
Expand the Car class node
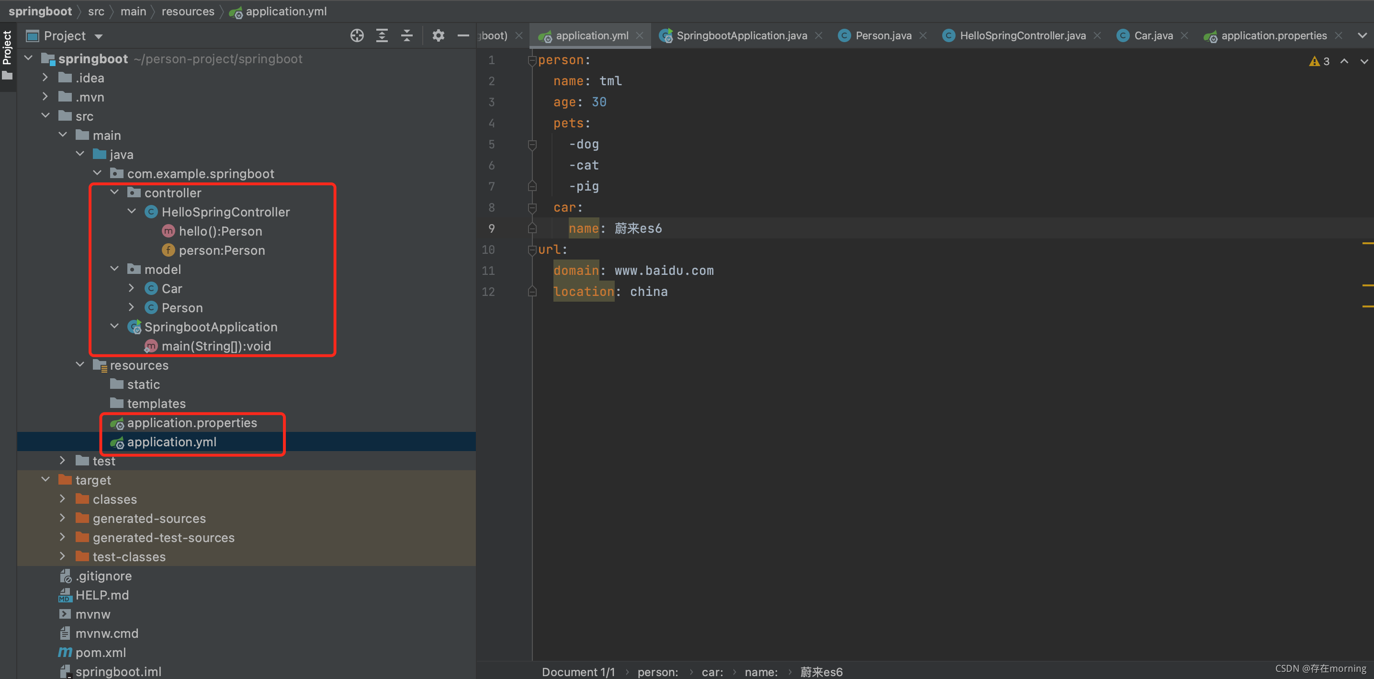(x=132, y=288)
